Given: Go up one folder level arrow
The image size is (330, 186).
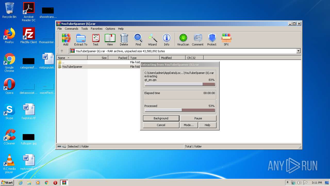Looking at the screenshot, I should (62, 51).
